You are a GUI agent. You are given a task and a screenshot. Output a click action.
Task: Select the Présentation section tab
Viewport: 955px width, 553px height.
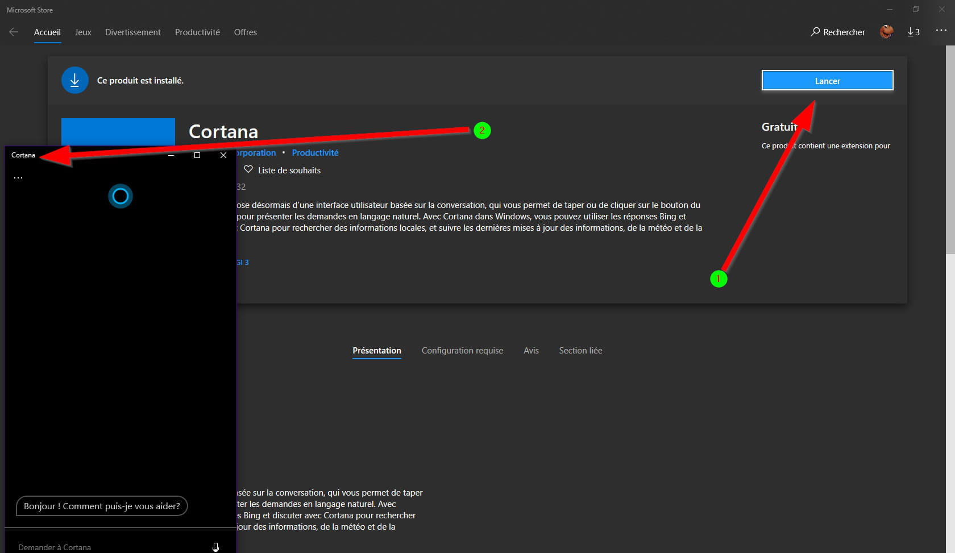click(x=377, y=351)
